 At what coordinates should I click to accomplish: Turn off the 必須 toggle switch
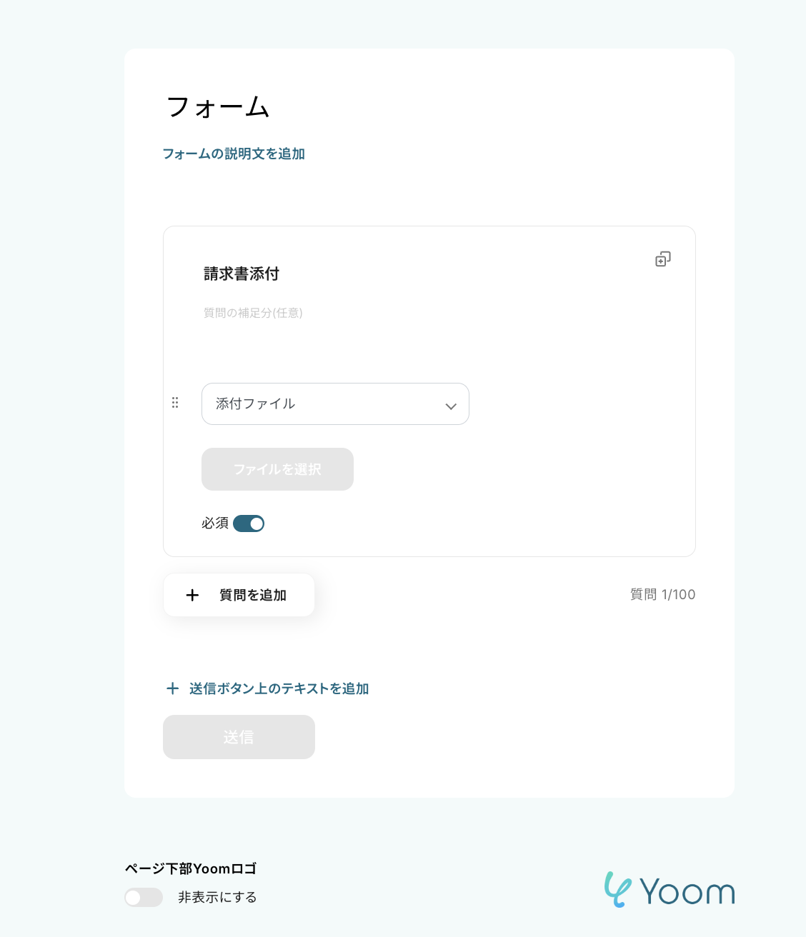(249, 523)
